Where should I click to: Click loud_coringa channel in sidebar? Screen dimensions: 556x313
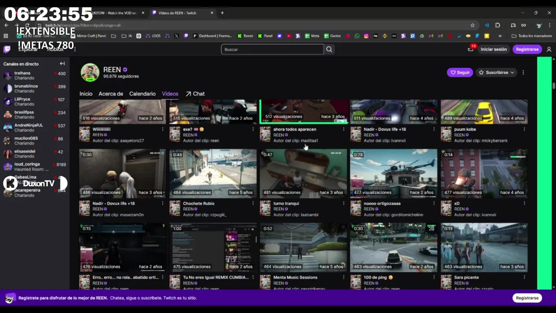tap(34, 166)
